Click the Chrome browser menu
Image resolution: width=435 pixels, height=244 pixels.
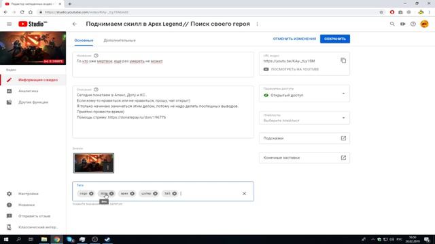click(430, 12)
